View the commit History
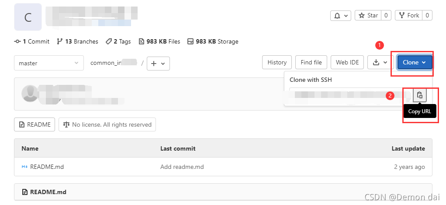 pyautogui.click(x=277, y=62)
